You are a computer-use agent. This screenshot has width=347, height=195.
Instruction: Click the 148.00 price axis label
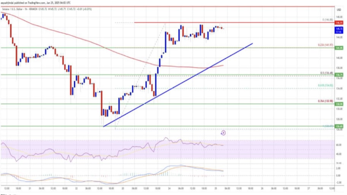(339, 17)
